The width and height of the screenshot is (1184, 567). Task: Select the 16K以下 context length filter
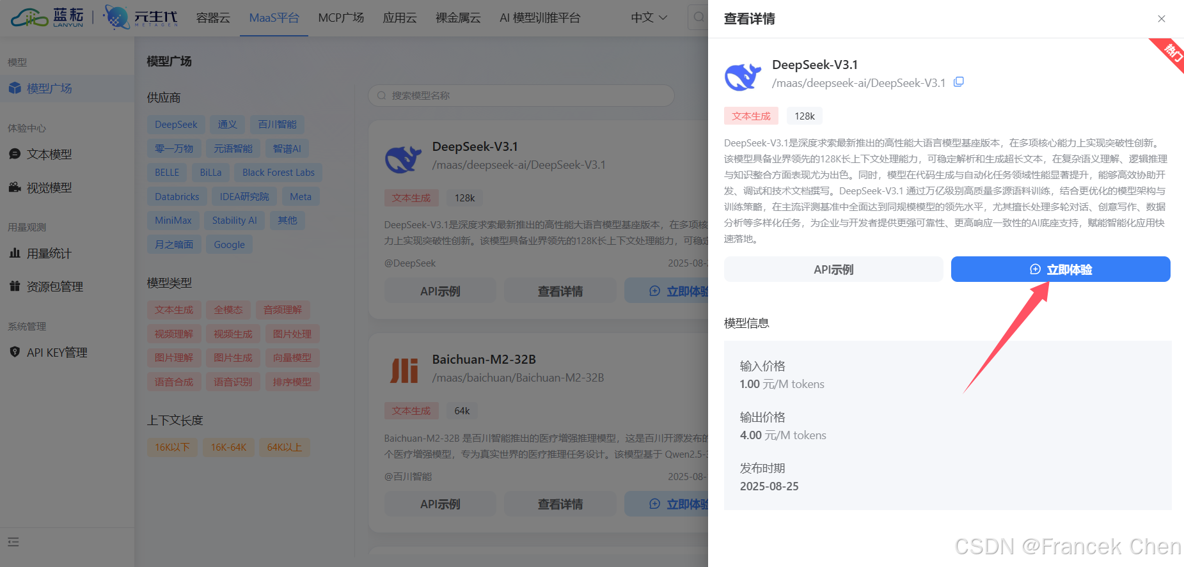pyautogui.click(x=173, y=447)
